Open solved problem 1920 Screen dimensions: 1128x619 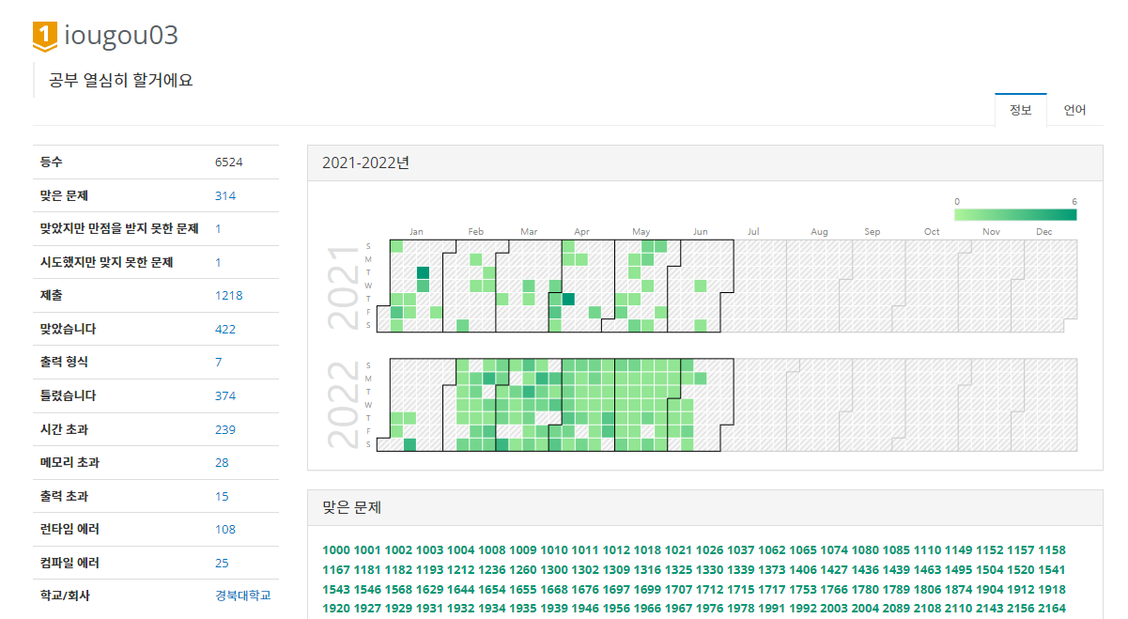(336, 610)
